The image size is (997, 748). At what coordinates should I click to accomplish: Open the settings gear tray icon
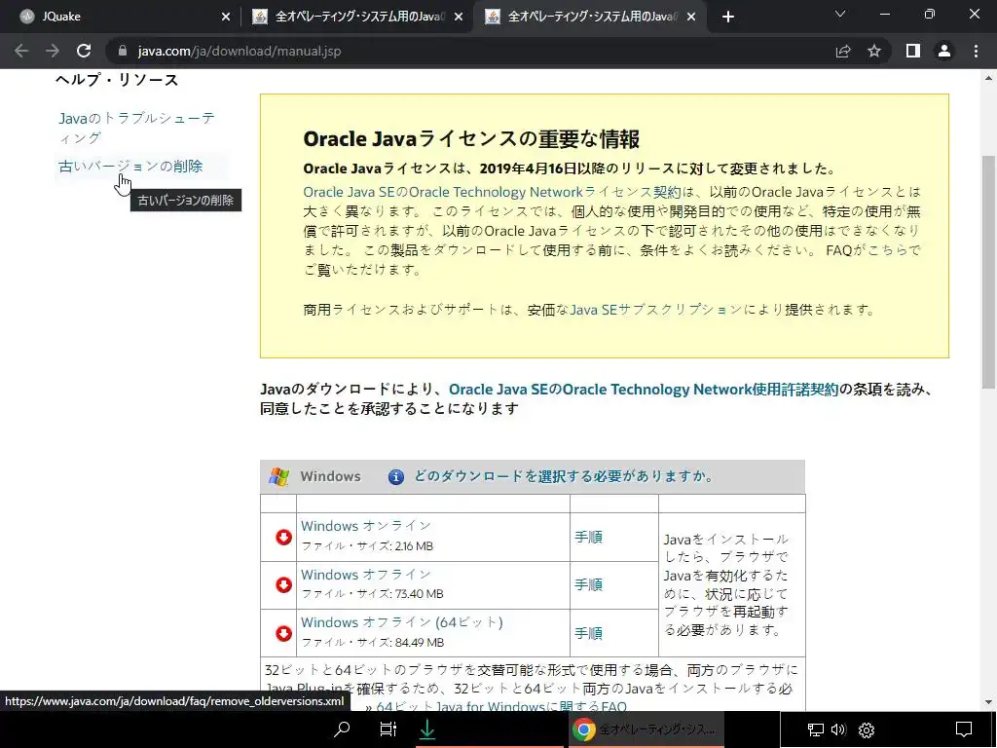click(866, 729)
